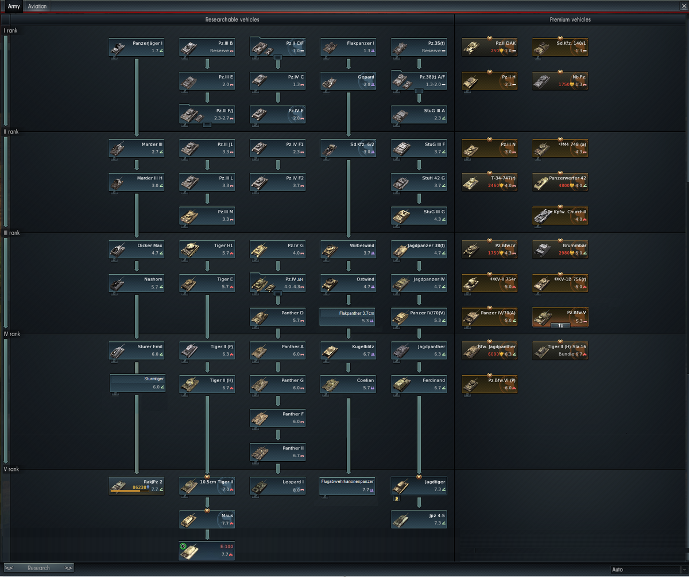Click the Research button

(39, 568)
